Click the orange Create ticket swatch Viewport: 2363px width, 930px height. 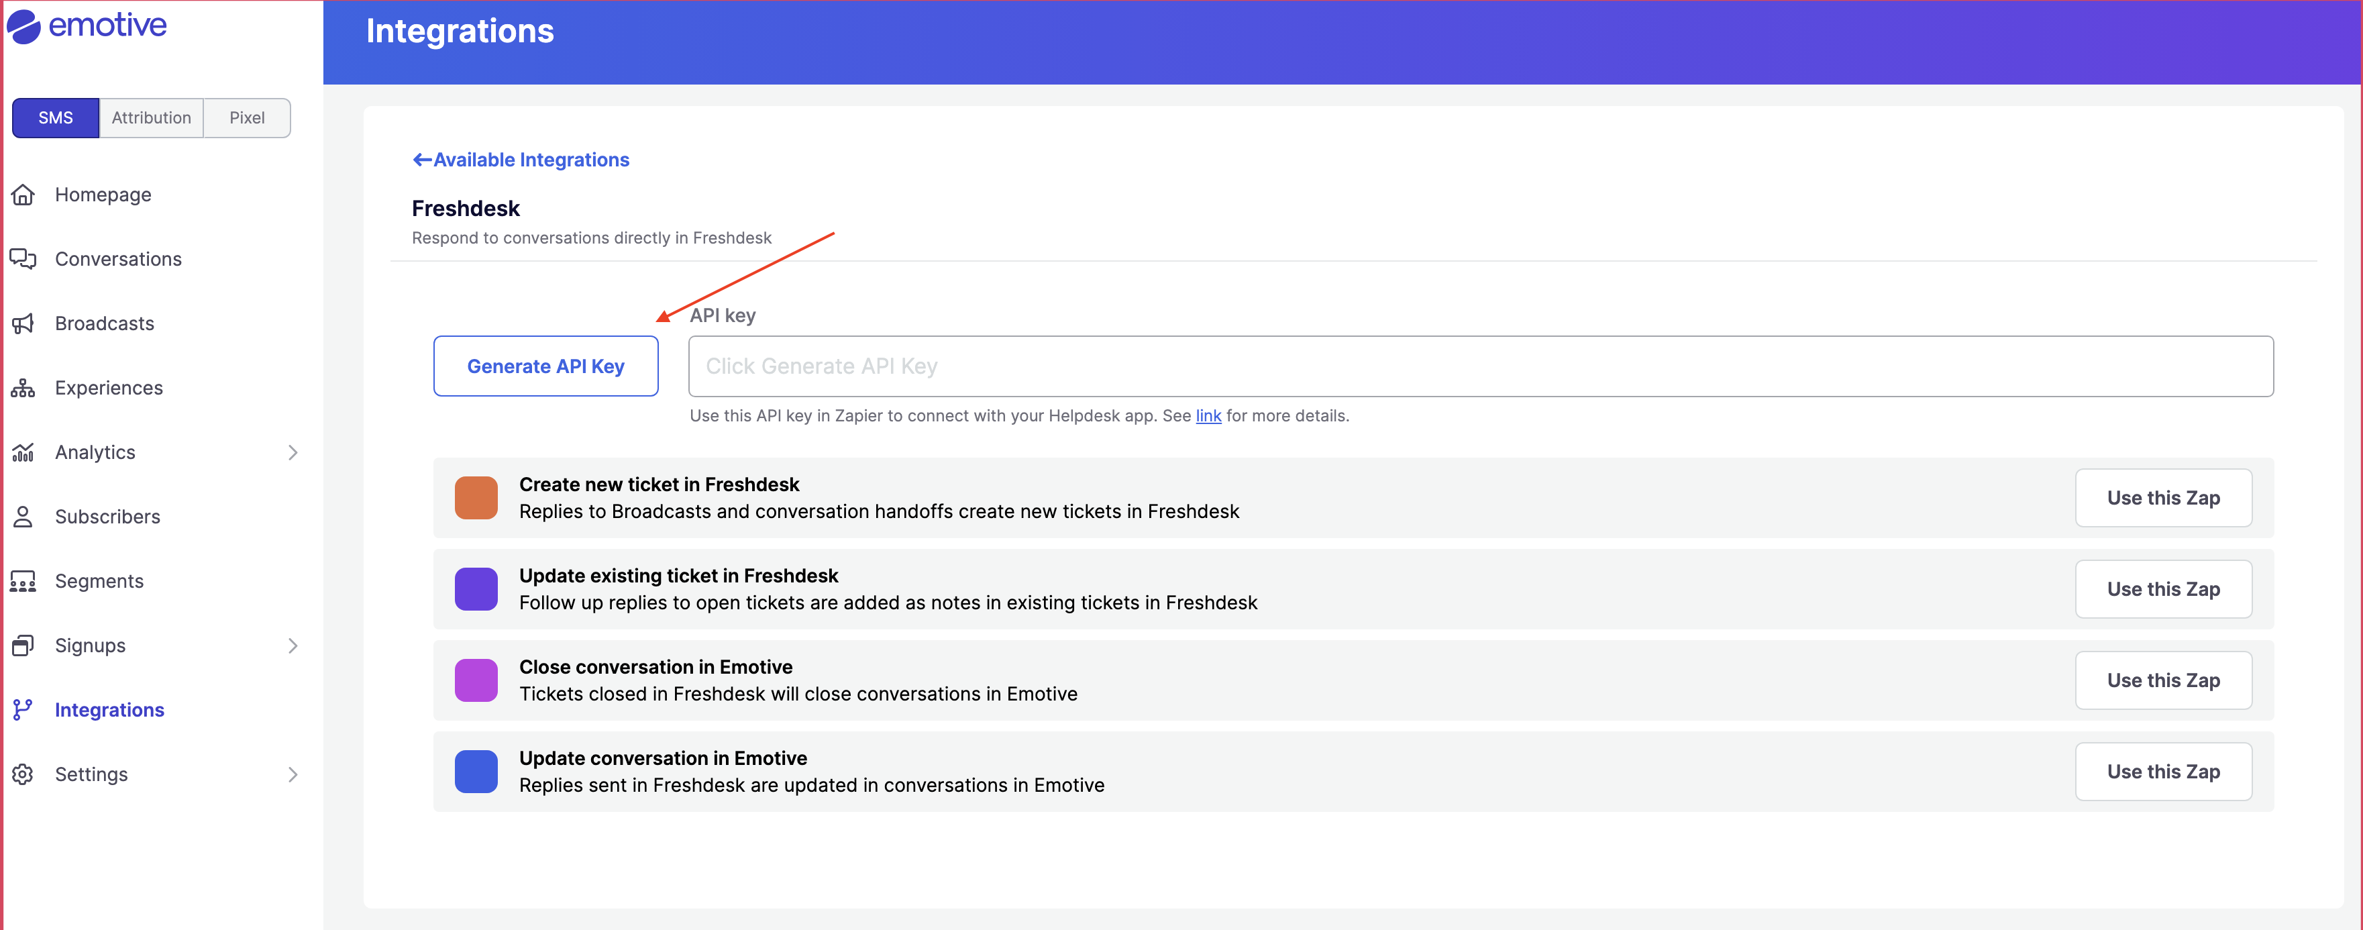point(475,498)
